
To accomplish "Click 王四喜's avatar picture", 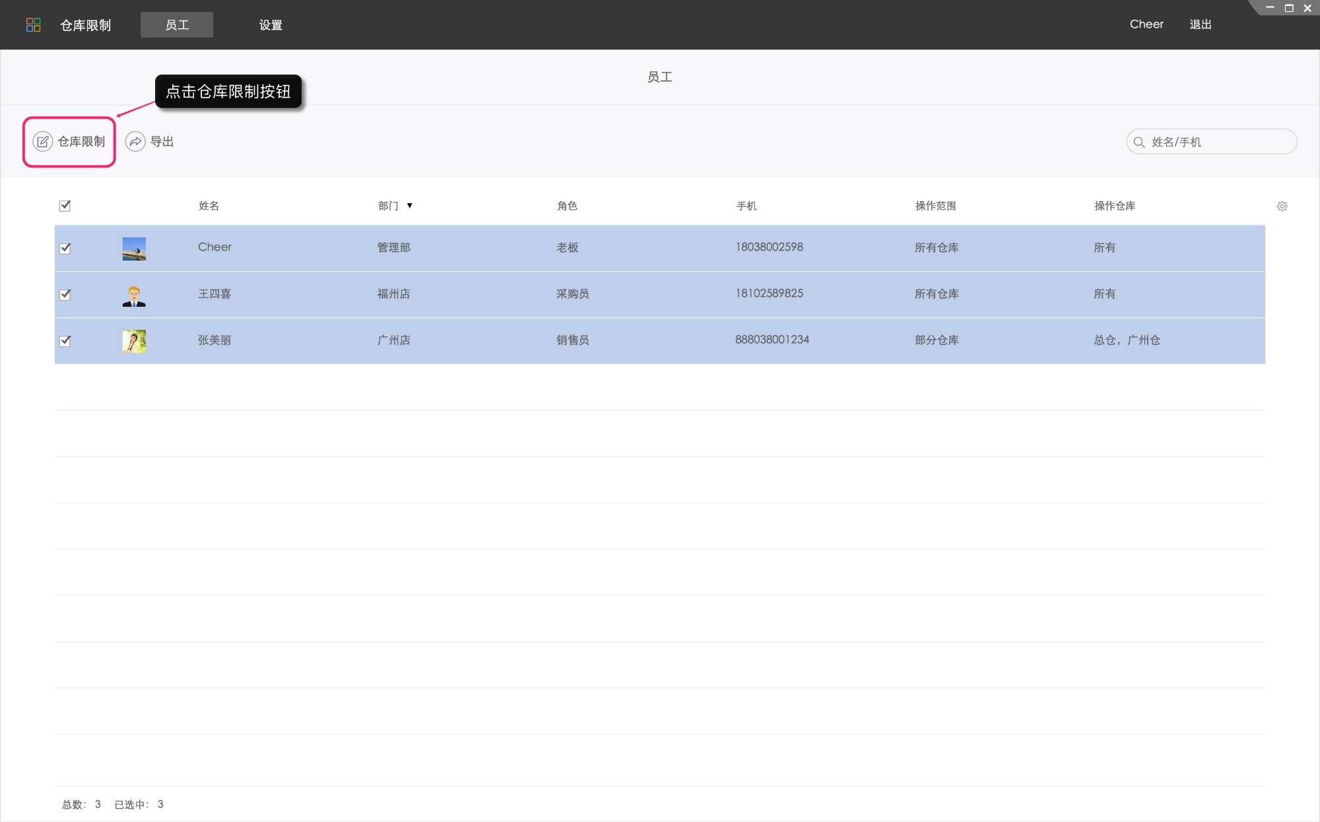I will pos(134,296).
